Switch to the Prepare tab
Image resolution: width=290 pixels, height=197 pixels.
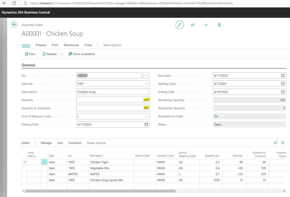click(x=41, y=45)
